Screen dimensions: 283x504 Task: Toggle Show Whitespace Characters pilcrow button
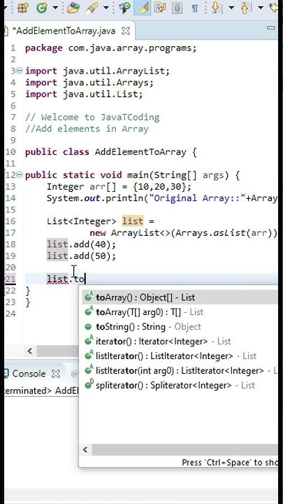point(195,8)
